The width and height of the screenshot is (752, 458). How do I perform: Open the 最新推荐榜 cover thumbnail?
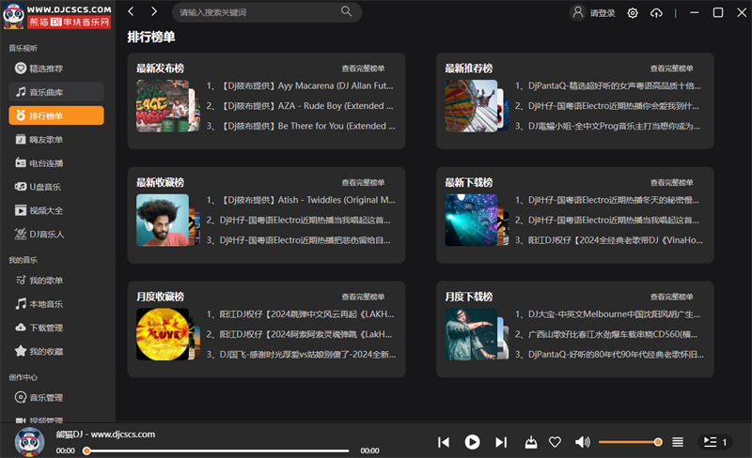[472, 106]
